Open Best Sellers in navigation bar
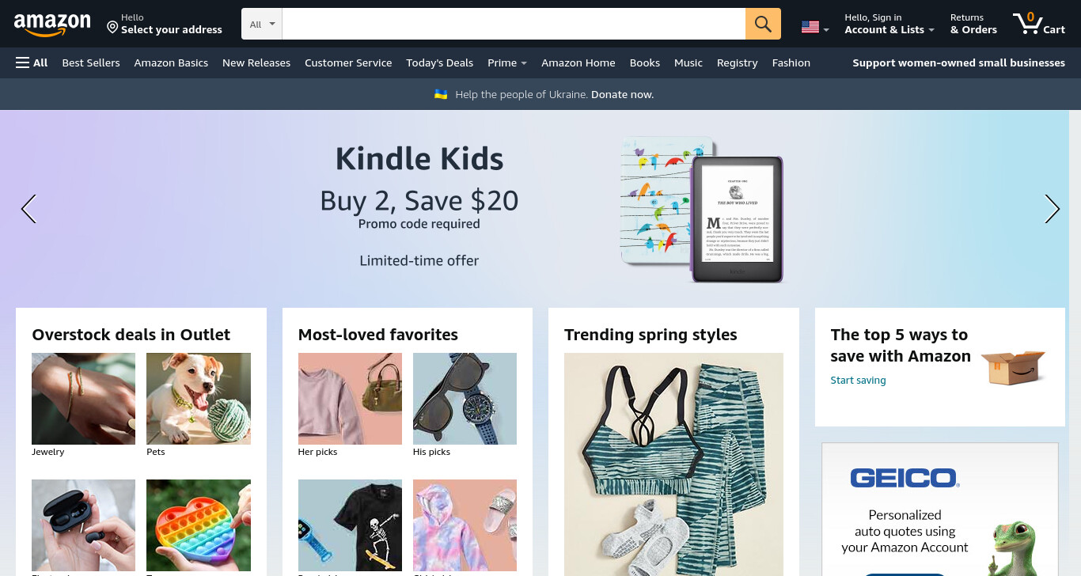 tap(91, 63)
